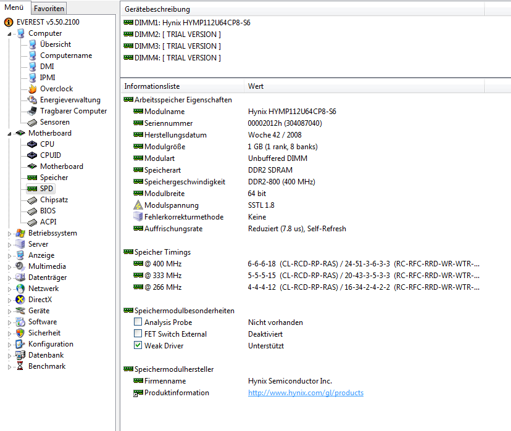The width and height of the screenshot is (511, 431).
Task: Click the Benchmark hourglass icon
Action: coord(20,366)
